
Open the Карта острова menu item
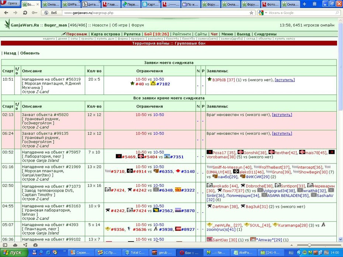click(x=105, y=34)
